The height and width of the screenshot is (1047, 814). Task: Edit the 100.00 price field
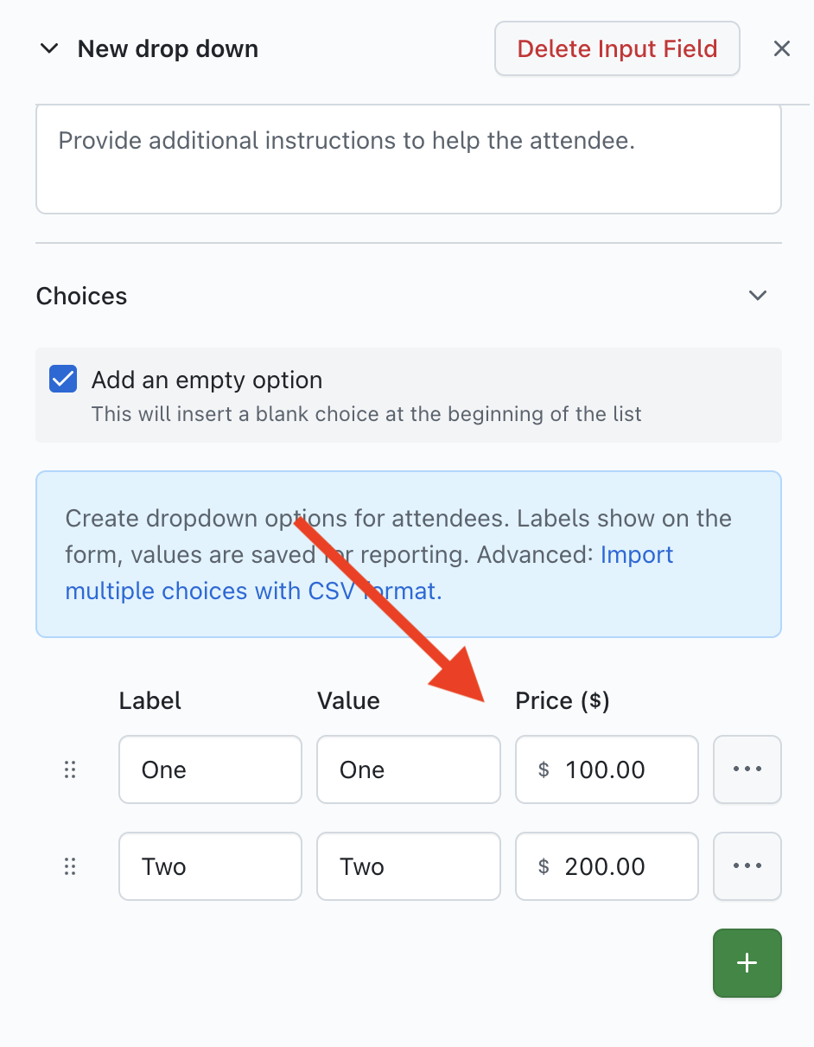614,769
